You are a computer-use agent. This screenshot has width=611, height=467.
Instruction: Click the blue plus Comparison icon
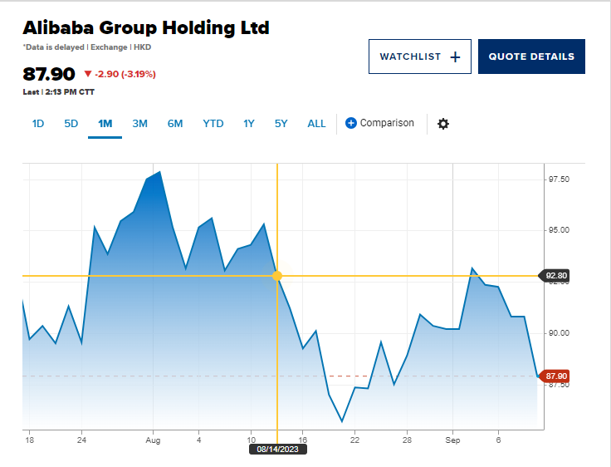click(x=350, y=123)
